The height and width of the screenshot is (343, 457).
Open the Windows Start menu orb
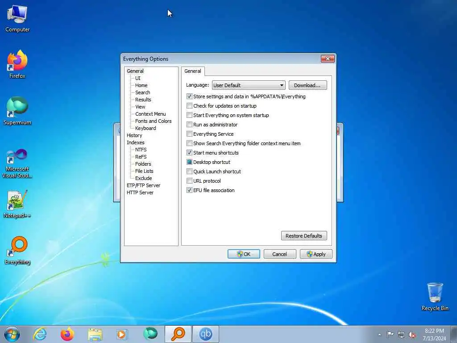tap(12, 334)
